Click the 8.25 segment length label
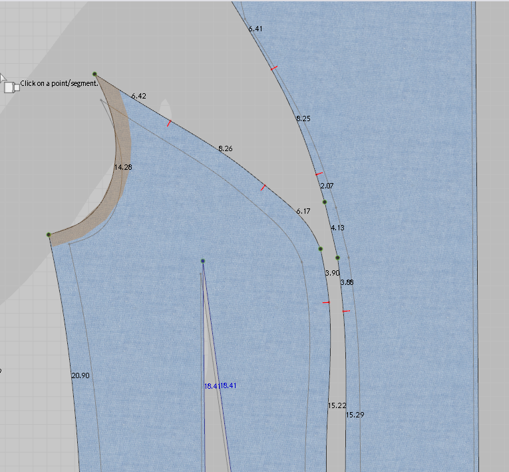Screen dimensions: 509x472 coord(303,118)
